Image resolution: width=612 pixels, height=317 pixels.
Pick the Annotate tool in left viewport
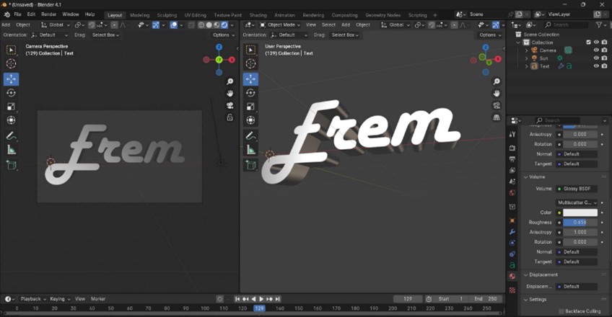point(11,135)
